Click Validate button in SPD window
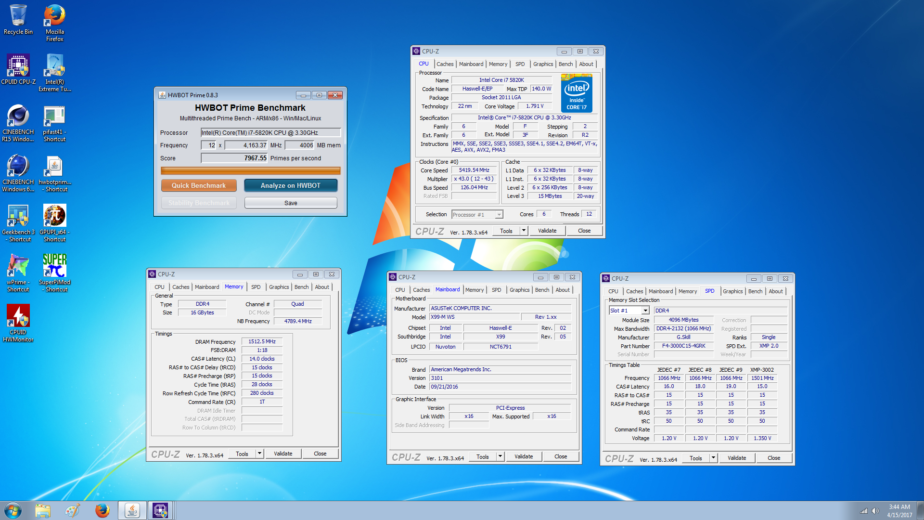924x520 pixels. (x=737, y=458)
